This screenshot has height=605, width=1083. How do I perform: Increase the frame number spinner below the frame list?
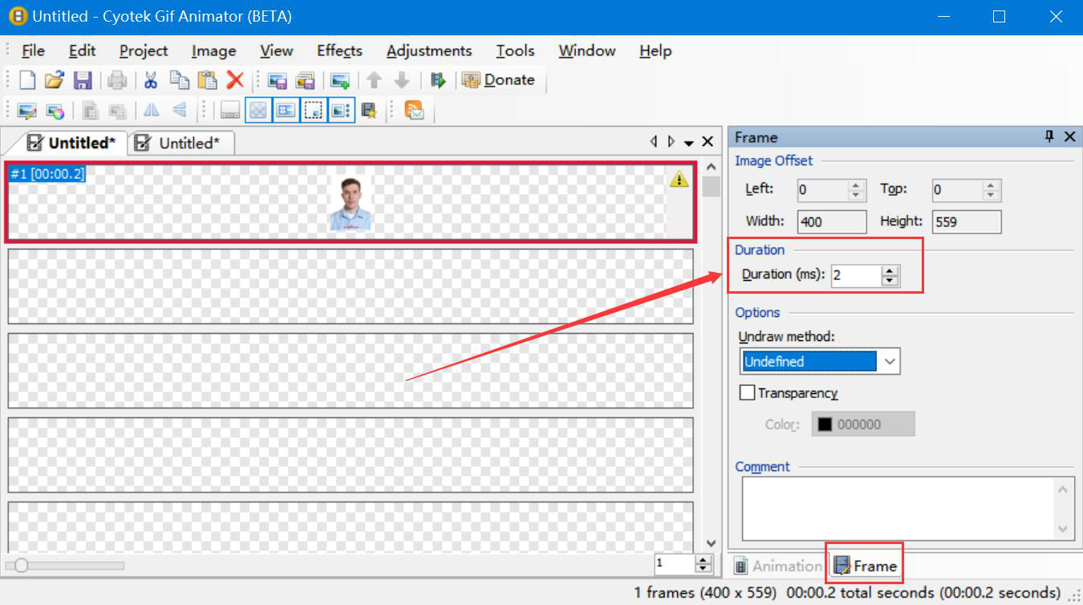tap(704, 559)
